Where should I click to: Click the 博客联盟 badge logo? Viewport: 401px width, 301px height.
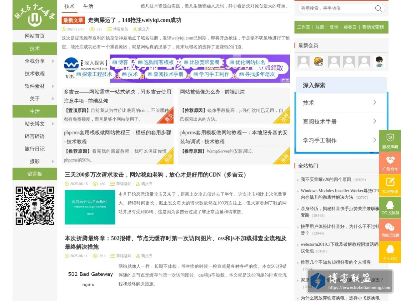coord(350,281)
